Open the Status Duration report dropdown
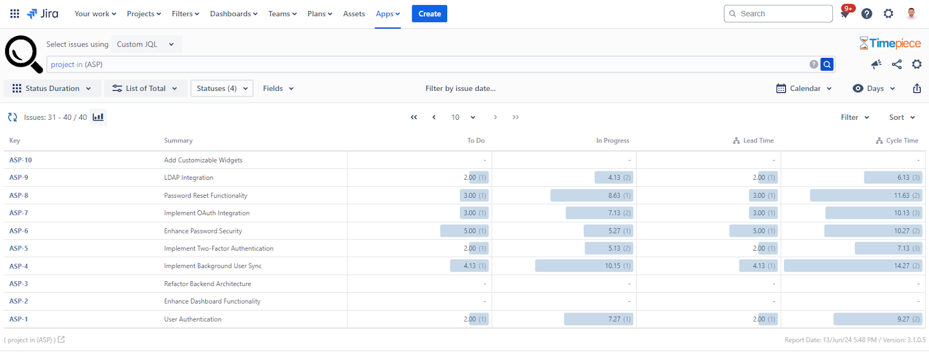Viewport: 929px width, 352px height. (x=53, y=88)
